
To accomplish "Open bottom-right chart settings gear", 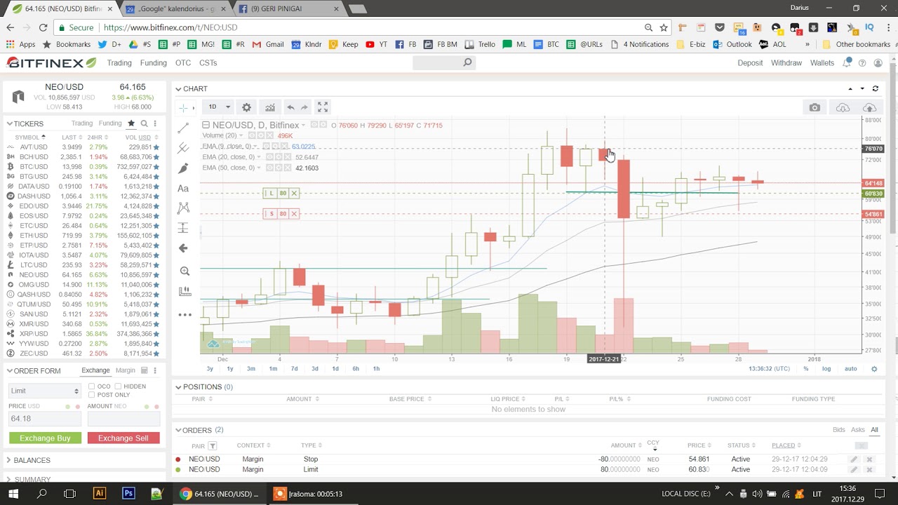I will 874,369.
